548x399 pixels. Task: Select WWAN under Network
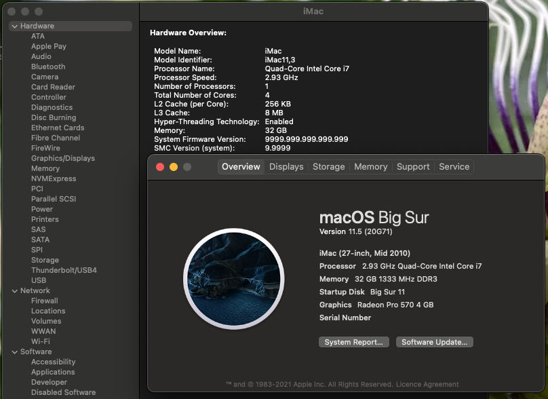pos(43,331)
